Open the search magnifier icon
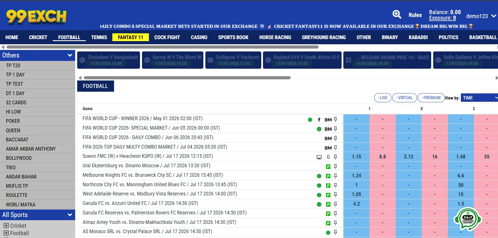 pos(397,14)
